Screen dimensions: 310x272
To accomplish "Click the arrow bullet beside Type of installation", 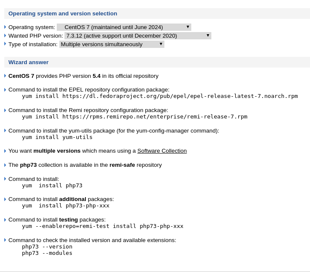I will click(5, 44).
